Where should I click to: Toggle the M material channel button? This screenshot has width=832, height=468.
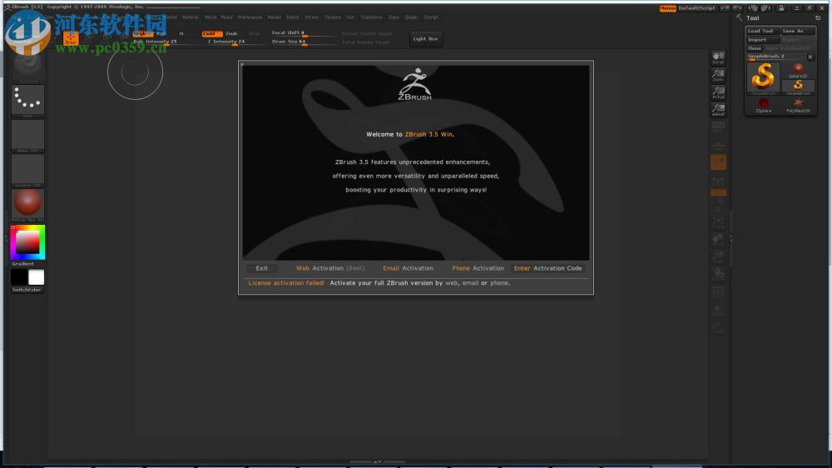181,33
